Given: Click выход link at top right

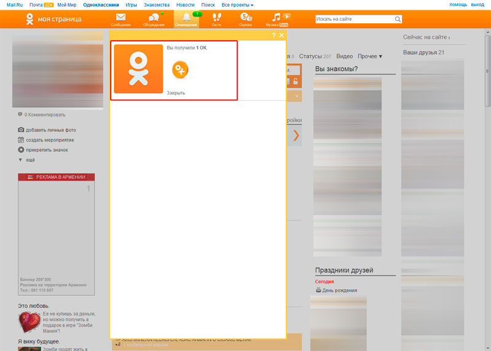Looking at the screenshot, I should pos(477,5).
